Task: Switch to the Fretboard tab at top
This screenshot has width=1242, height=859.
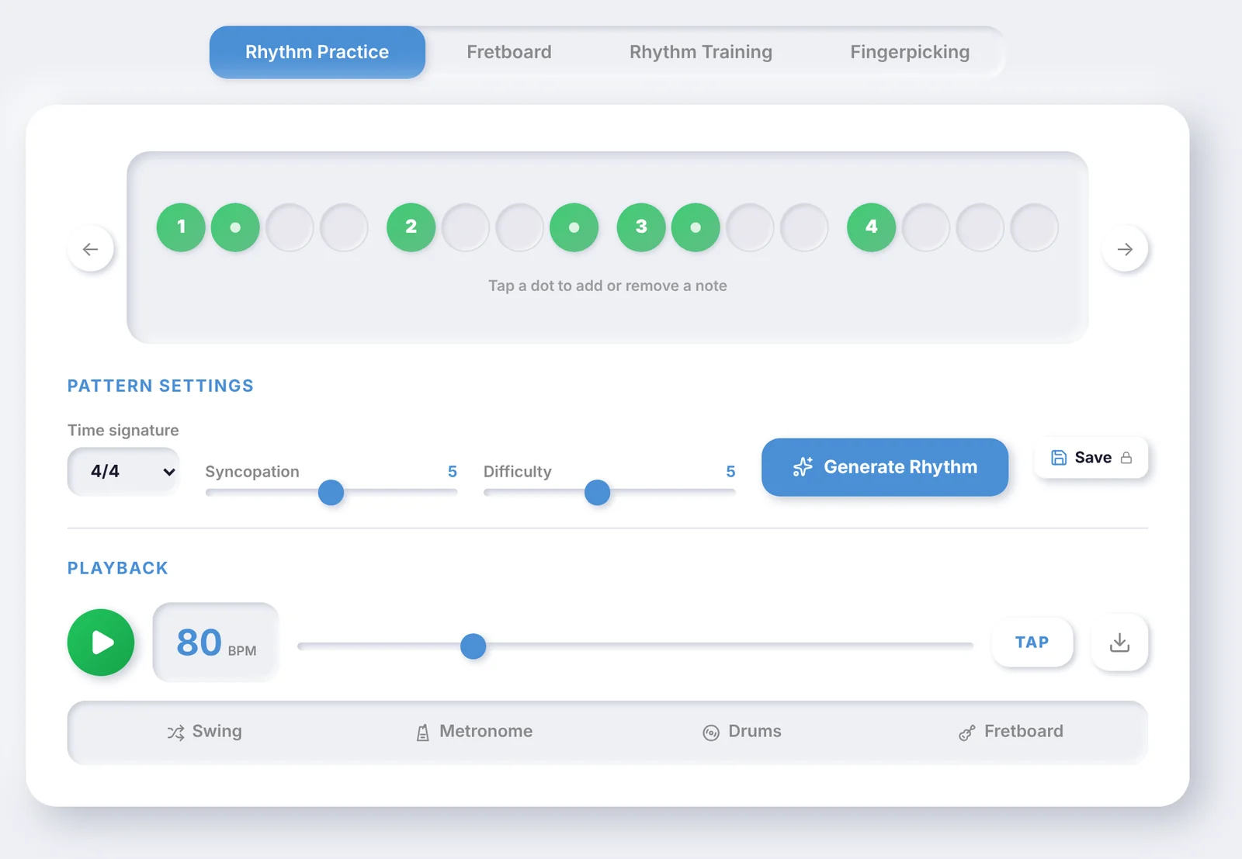Action: click(x=509, y=52)
